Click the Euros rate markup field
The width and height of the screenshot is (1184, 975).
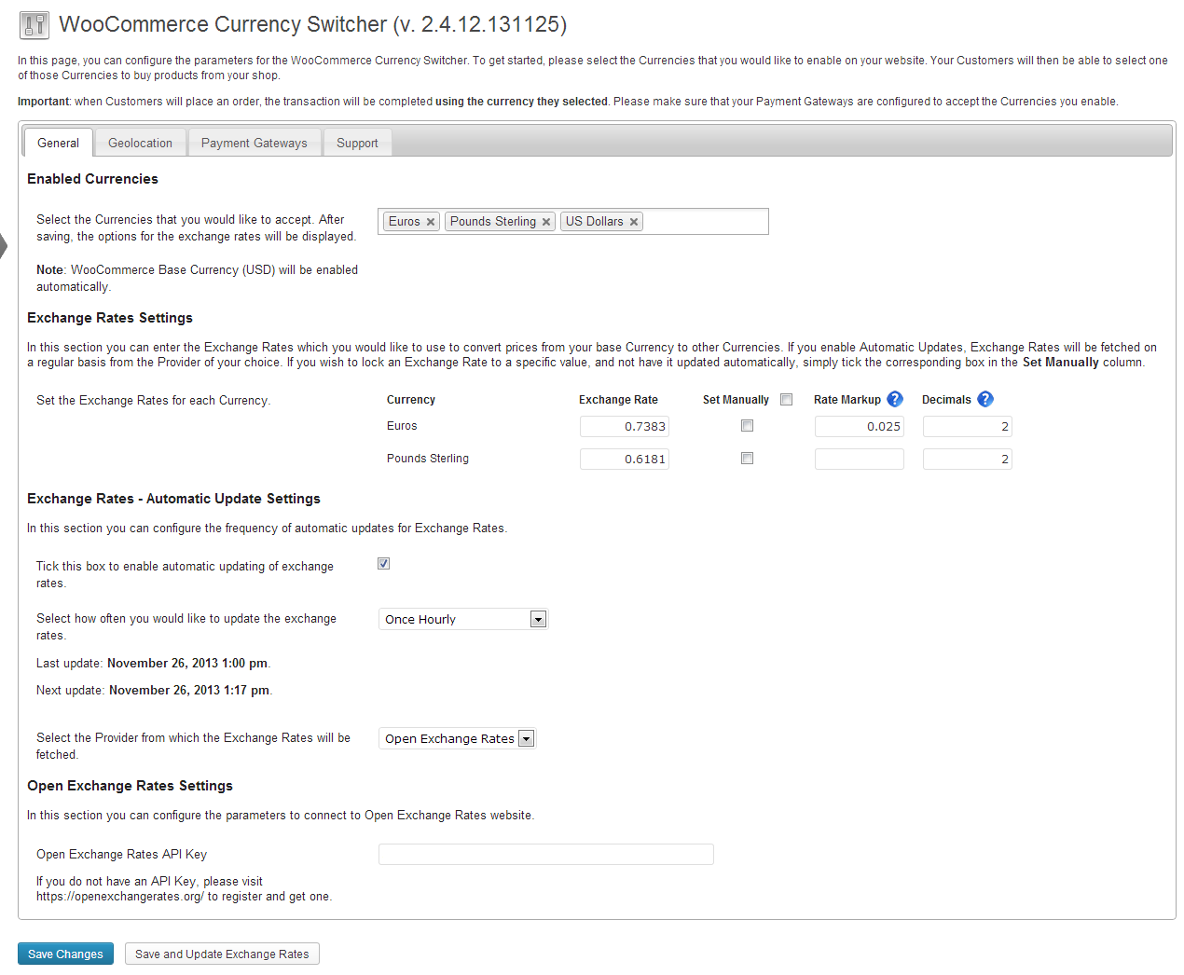click(x=860, y=427)
